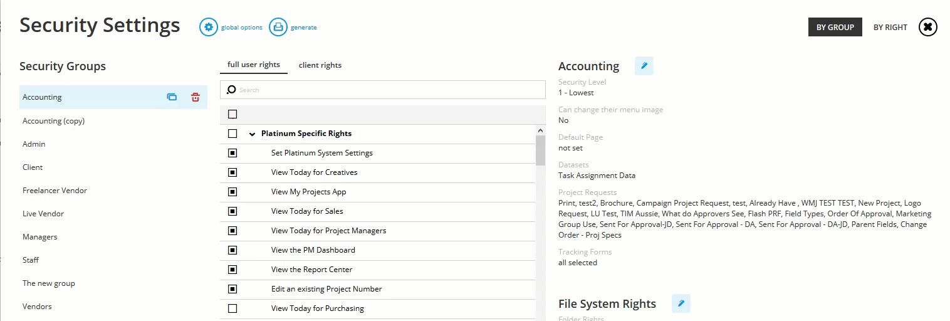This screenshot has height=321, width=950.
Task: Enable View Today for Purchasing checkbox
Action: point(232,308)
